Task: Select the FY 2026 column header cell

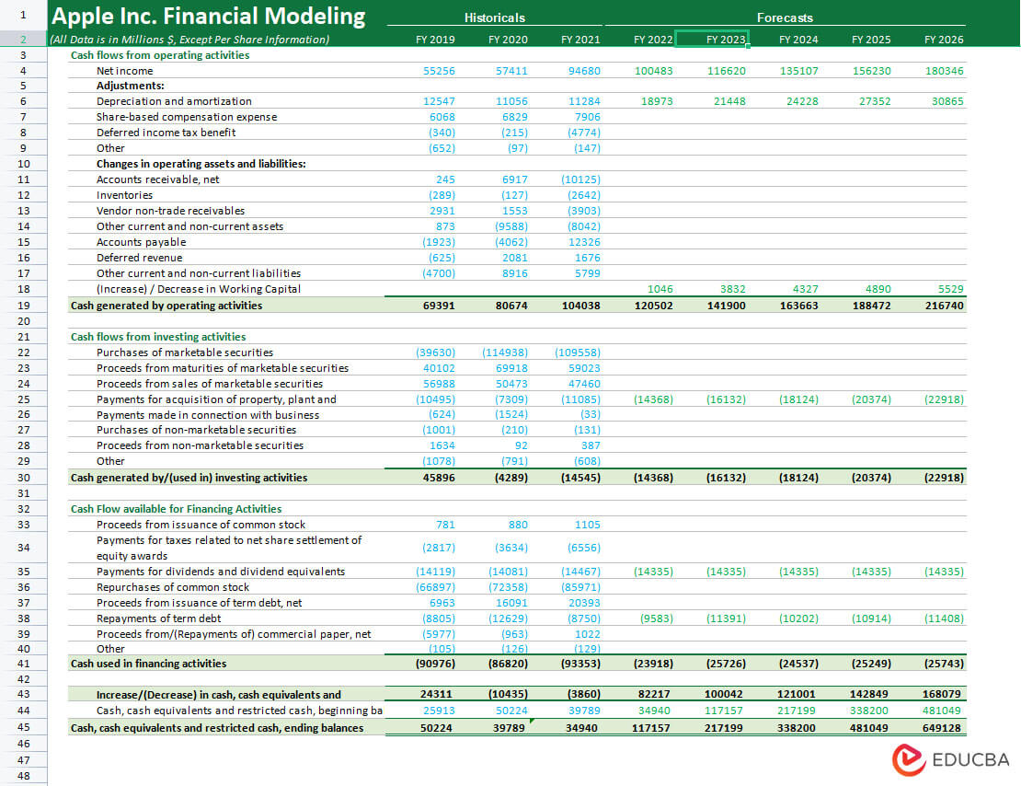Action: tap(944, 40)
